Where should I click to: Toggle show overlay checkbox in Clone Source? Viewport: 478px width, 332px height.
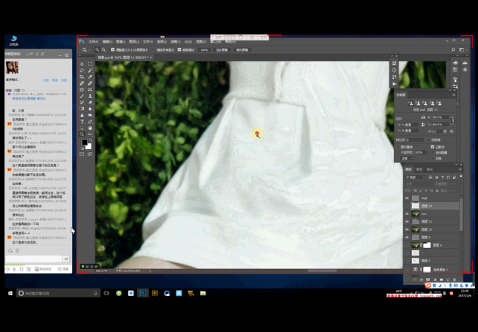398,147
